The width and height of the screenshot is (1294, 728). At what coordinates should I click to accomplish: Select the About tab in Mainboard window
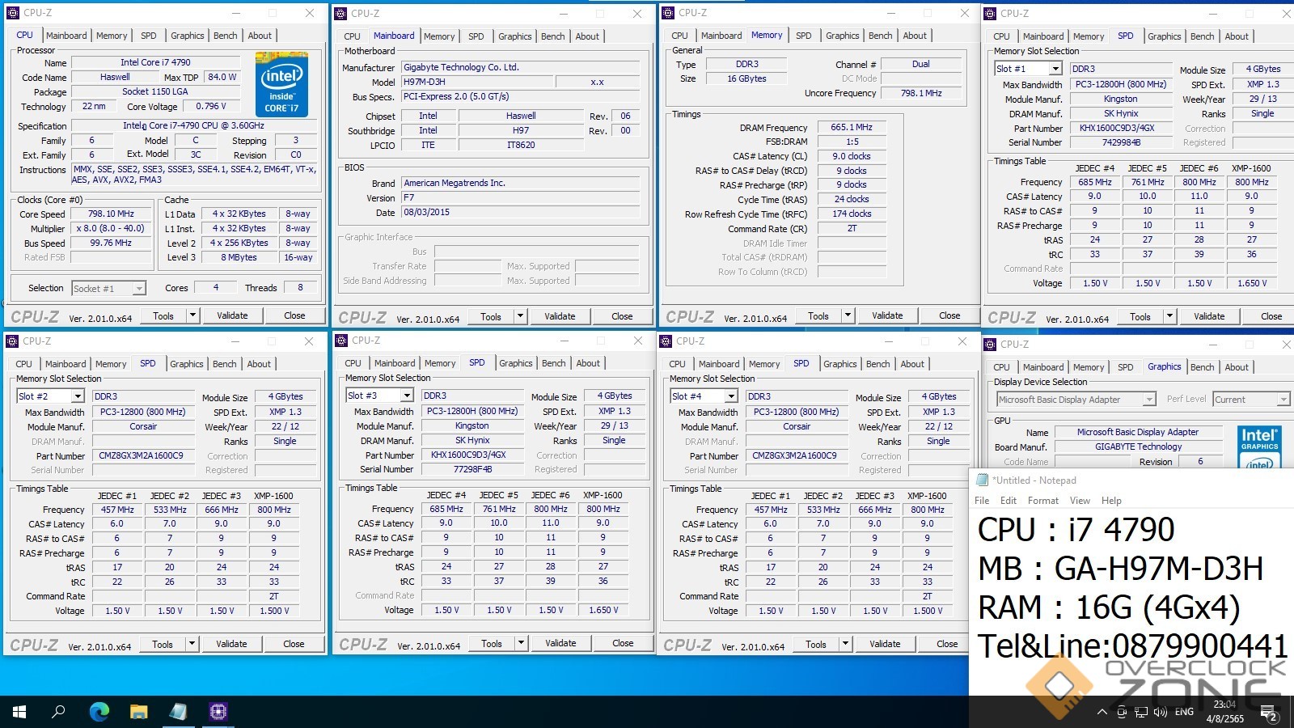click(587, 36)
